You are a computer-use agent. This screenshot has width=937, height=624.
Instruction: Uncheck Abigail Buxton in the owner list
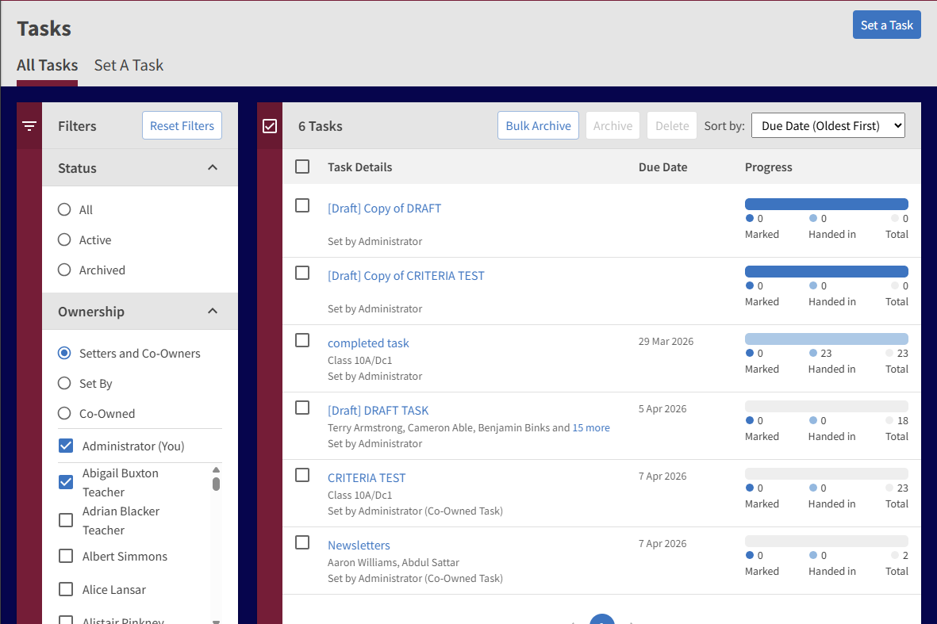[x=66, y=482]
